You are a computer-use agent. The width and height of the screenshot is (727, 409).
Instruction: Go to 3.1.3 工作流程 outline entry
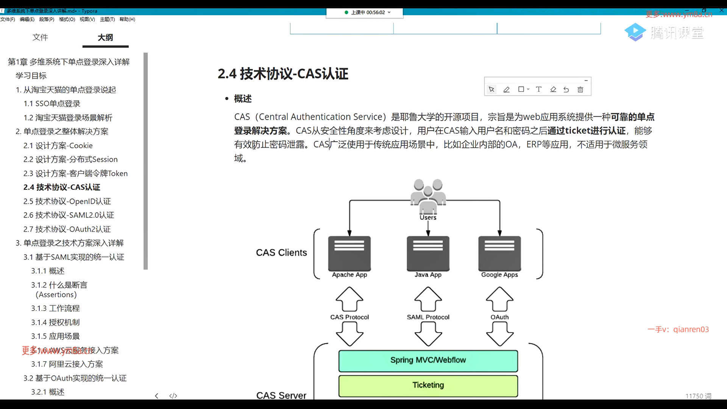coord(55,308)
